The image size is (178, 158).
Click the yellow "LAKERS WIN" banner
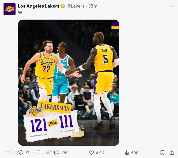coord(56,107)
